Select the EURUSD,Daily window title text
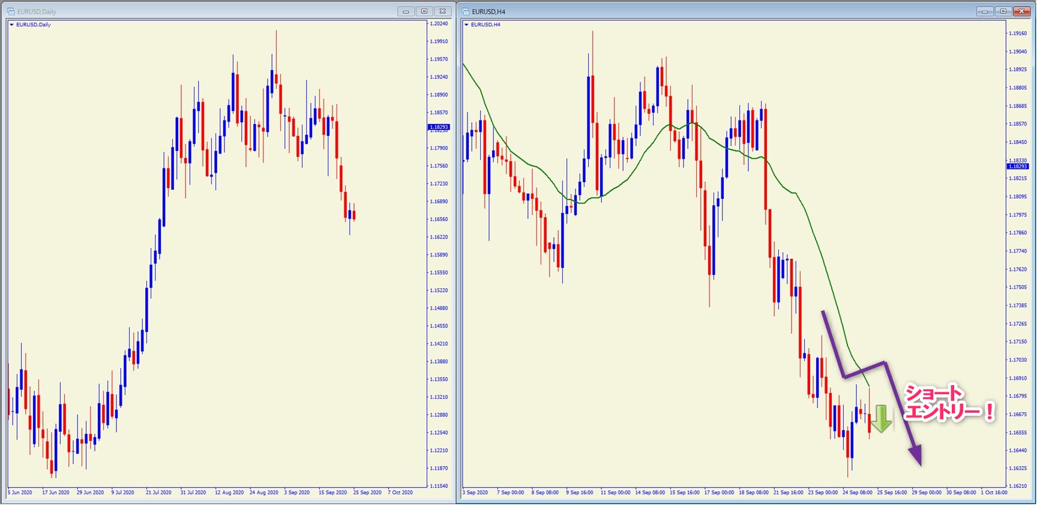 (37, 11)
